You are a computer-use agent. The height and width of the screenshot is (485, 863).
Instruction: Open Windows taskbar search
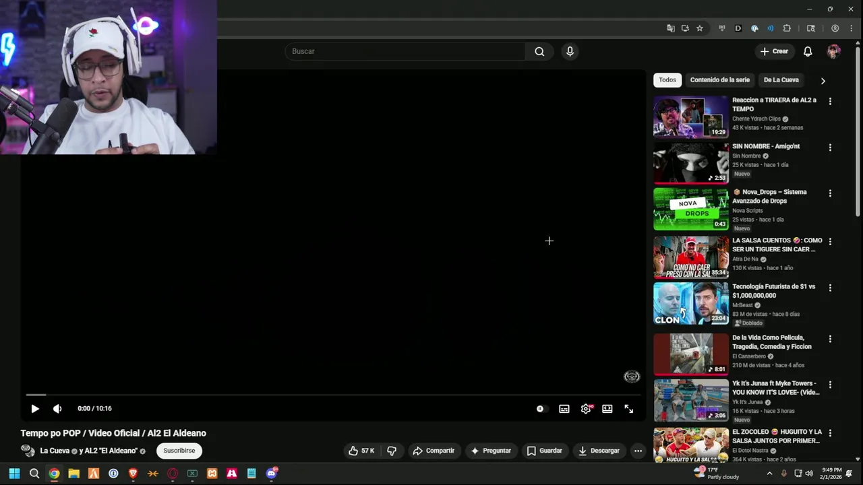click(x=34, y=474)
